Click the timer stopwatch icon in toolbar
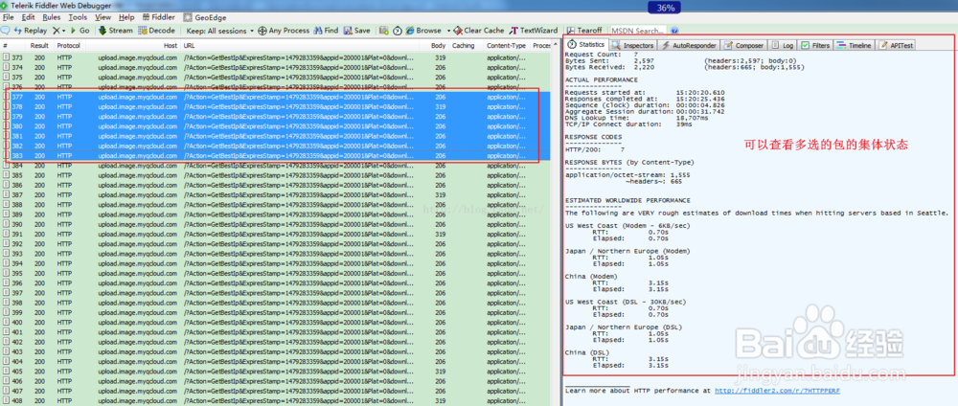This screenshot has height=406, width=958. pyautogui.click(x=398, y=30)
